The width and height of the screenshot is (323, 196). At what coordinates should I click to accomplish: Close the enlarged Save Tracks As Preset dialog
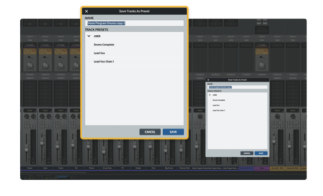(x=87, y=11)
